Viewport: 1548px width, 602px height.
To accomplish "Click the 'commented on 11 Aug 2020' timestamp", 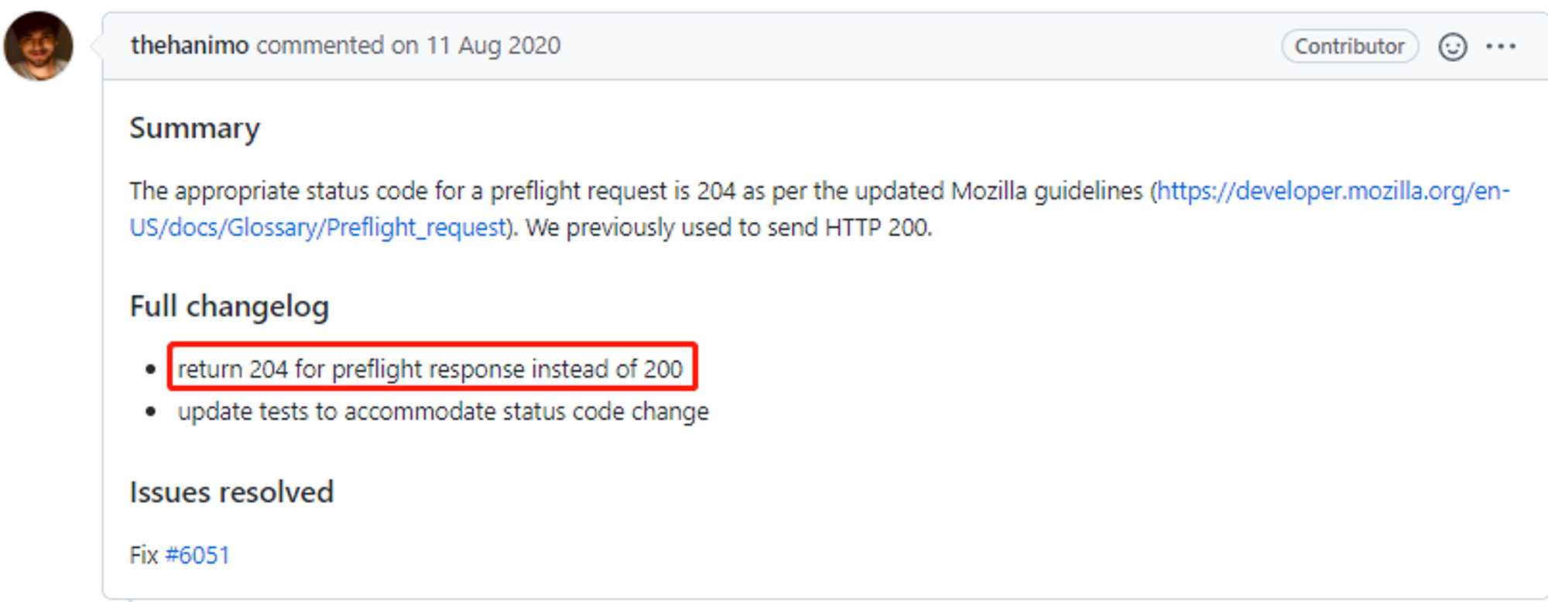I will tap(408, 46).
